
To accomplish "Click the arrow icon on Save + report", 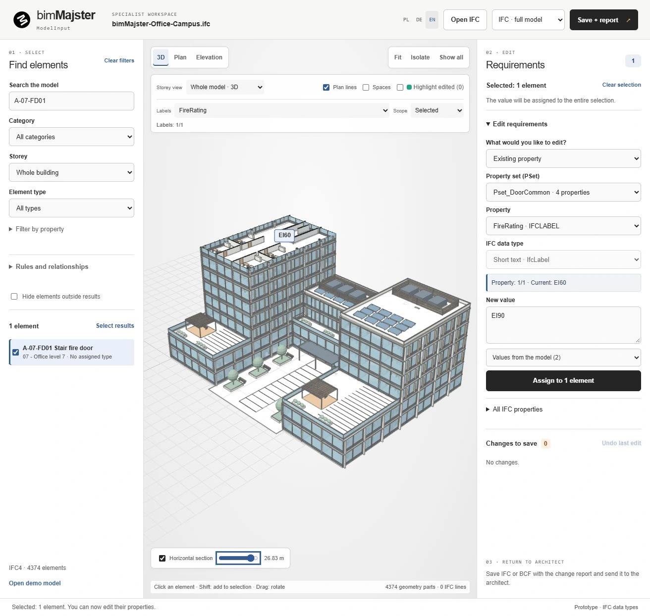I will click(x=628, y=20).
